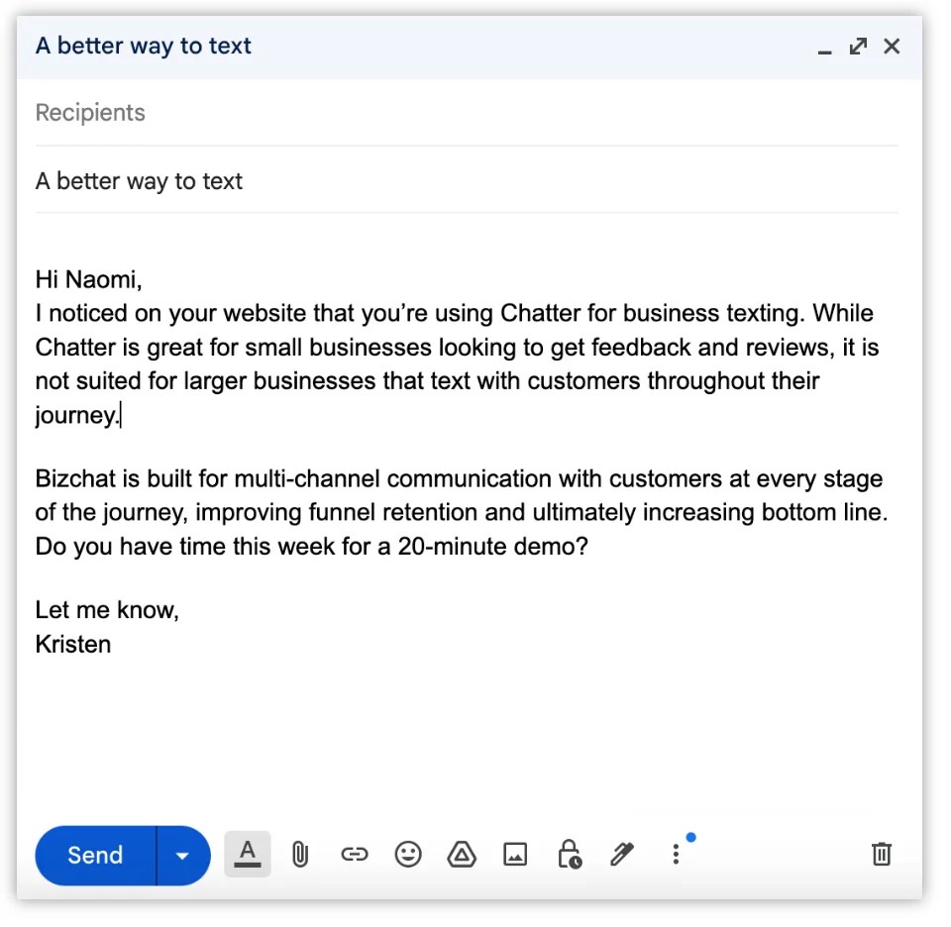Place cursor after 'Hi Naomi,' greeting
Viewport: 951px width, 927px height.
143,280
